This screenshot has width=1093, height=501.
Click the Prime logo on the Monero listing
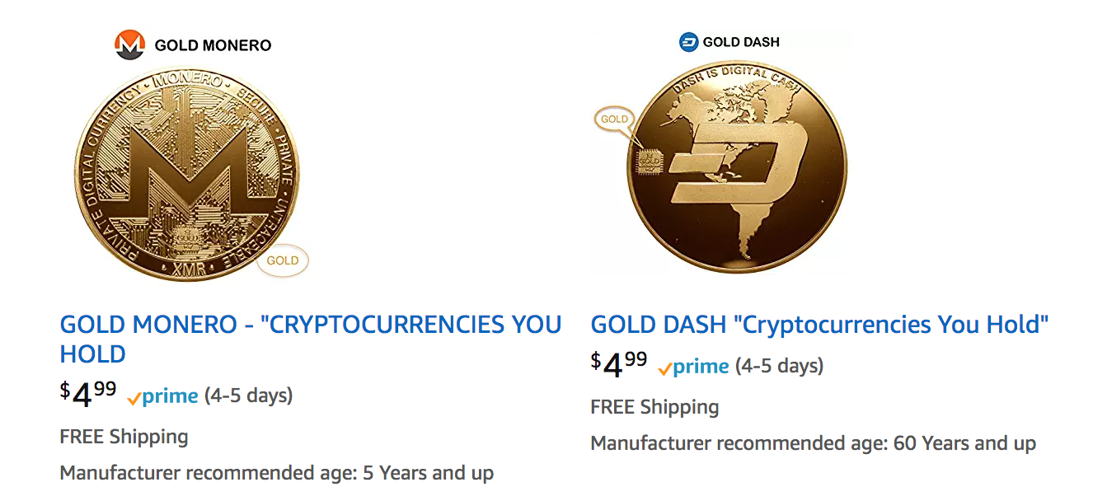[x=163, y=396]
